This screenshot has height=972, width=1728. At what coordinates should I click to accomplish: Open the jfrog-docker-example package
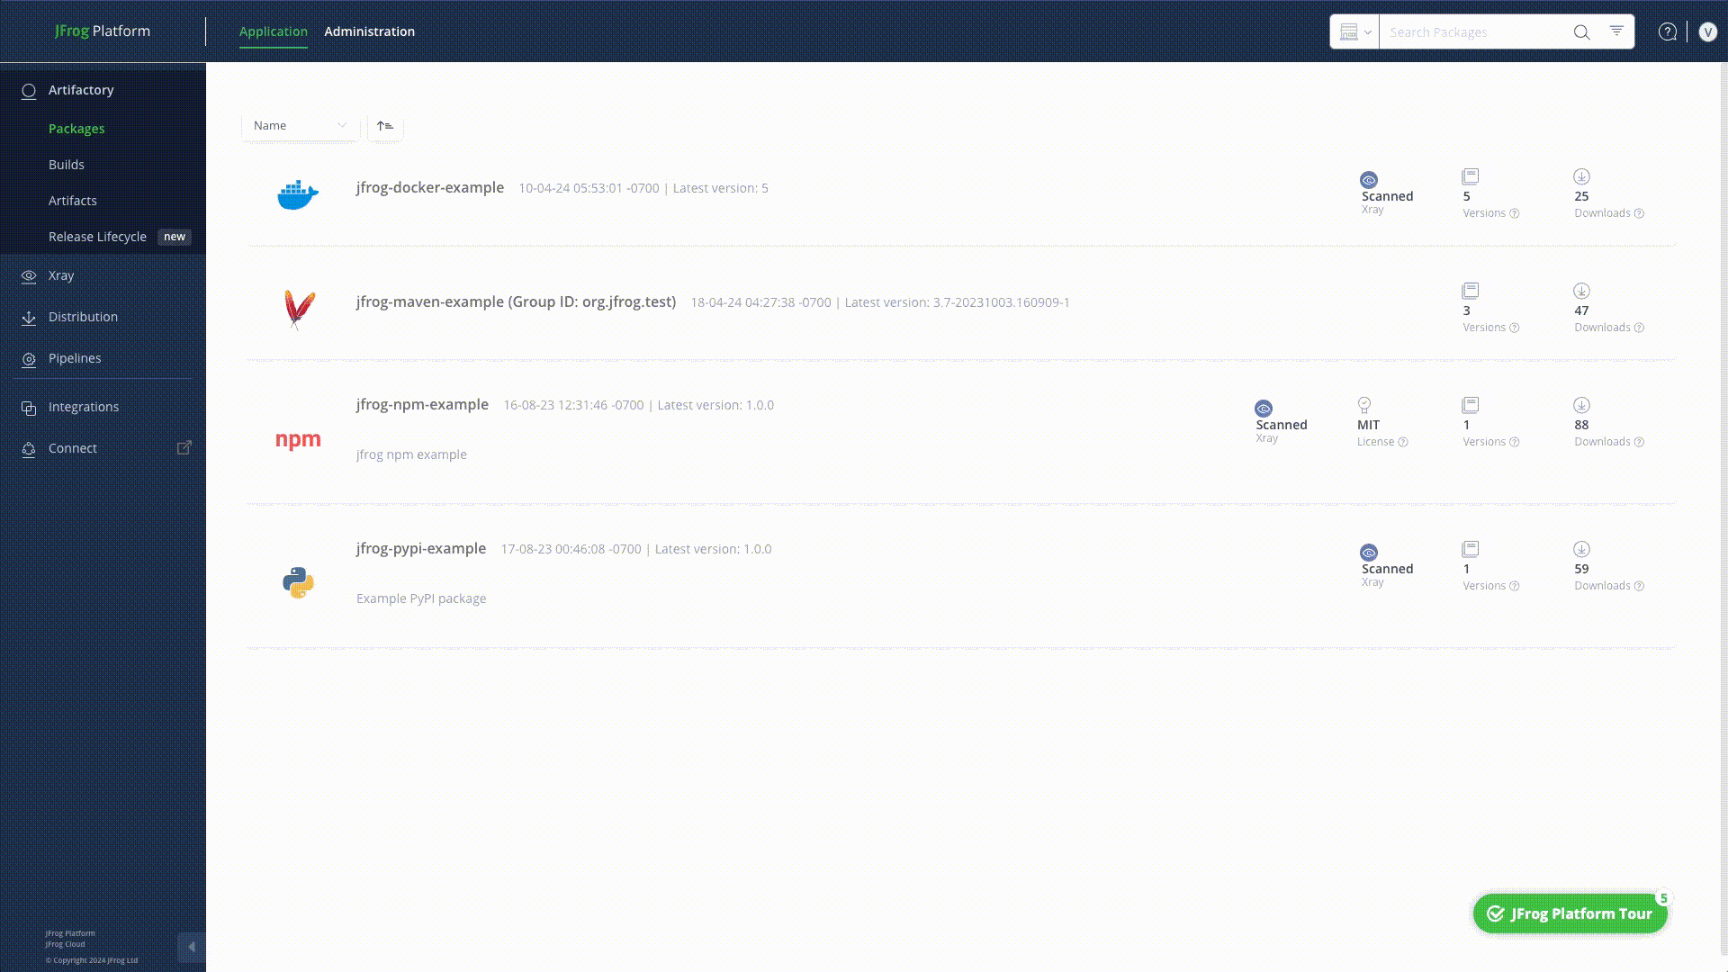[430, 187]
